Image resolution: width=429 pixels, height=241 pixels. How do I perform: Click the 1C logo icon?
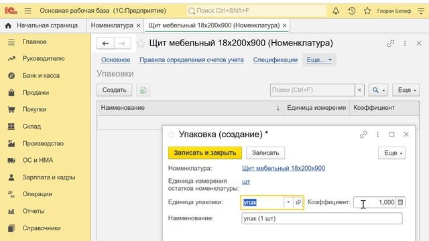coord(11,11)
